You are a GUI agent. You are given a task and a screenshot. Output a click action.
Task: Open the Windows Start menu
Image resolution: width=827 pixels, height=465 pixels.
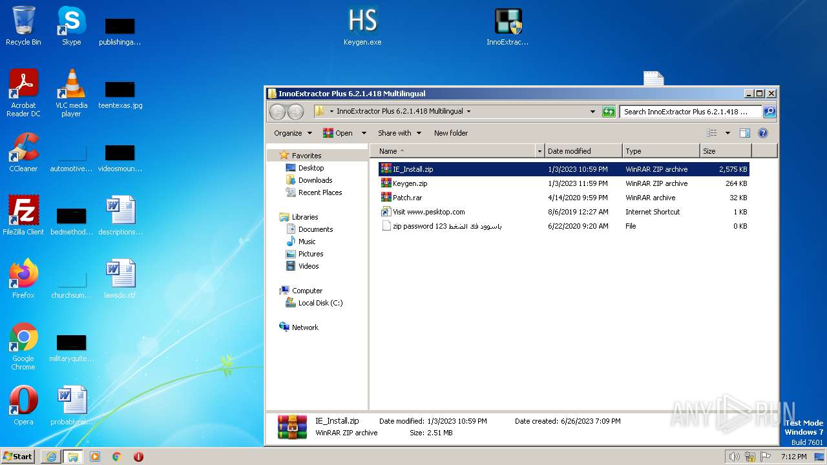click(18, 457)
